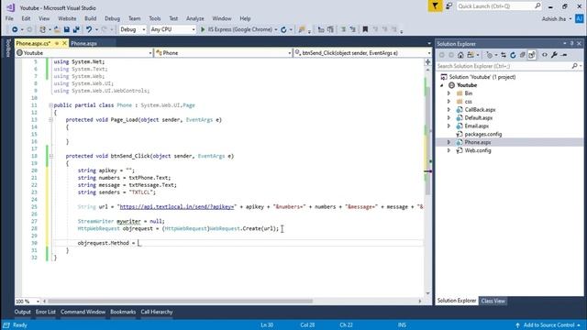Screen dimensions: 587x330
Task: Click the Find in Files toolbar icon
Action: click(x=302, y=29)
